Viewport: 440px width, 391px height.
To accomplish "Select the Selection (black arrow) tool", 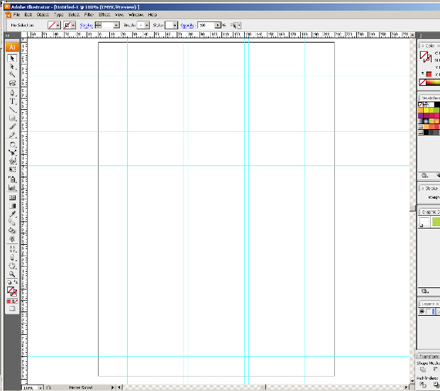I will point(12,58).
